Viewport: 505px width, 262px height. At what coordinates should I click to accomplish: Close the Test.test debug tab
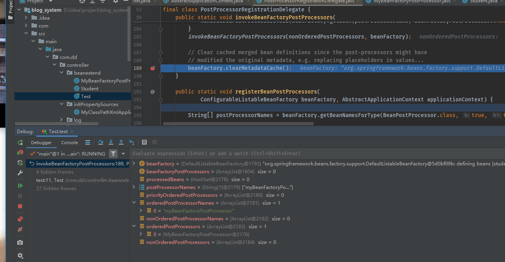coord(73,132)
